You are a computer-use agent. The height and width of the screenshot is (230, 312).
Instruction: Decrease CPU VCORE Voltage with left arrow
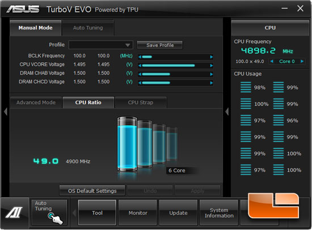point(140,66)
